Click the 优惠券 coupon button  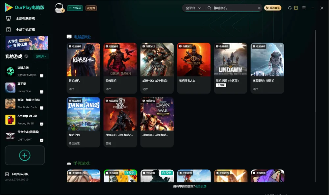coord(91,8)
